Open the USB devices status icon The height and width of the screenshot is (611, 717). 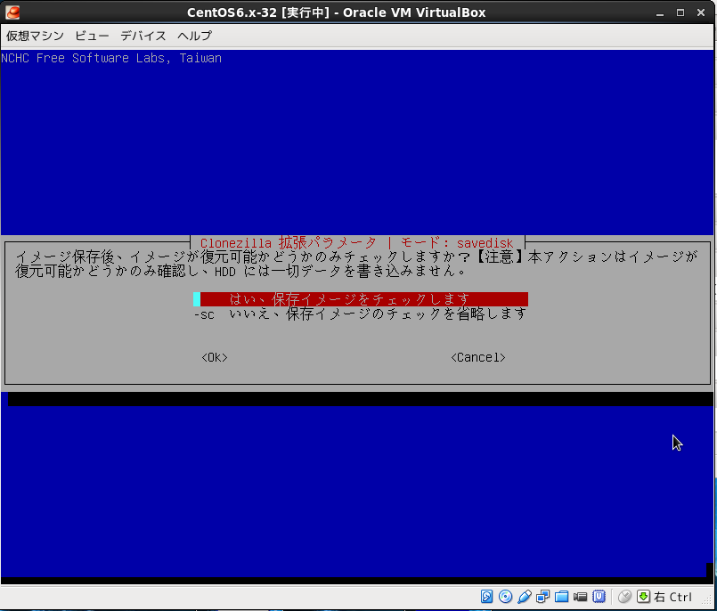(525, 597)
